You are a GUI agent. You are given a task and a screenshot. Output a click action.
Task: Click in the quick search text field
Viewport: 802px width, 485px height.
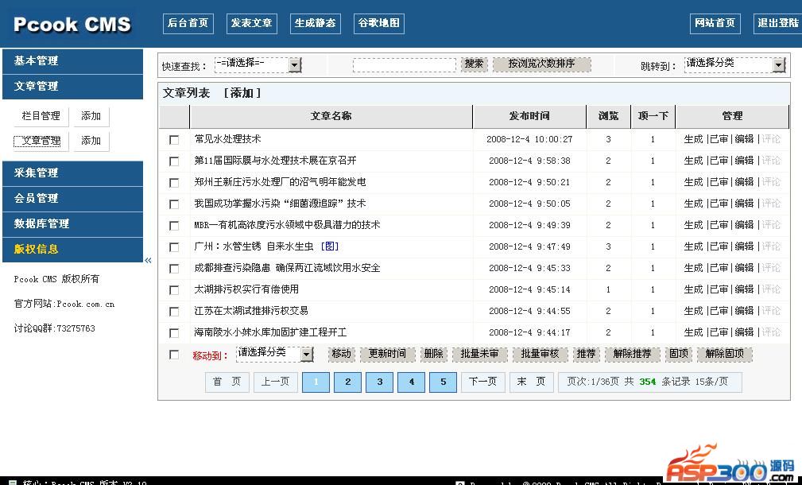coord(404,65)
